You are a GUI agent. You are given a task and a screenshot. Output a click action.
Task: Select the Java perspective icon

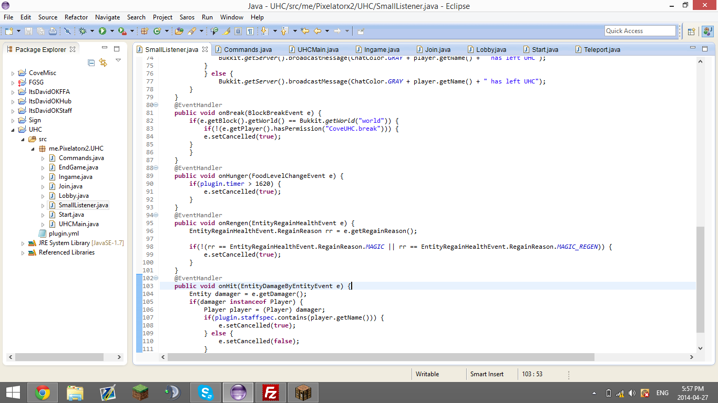click(x=707, y=31)
